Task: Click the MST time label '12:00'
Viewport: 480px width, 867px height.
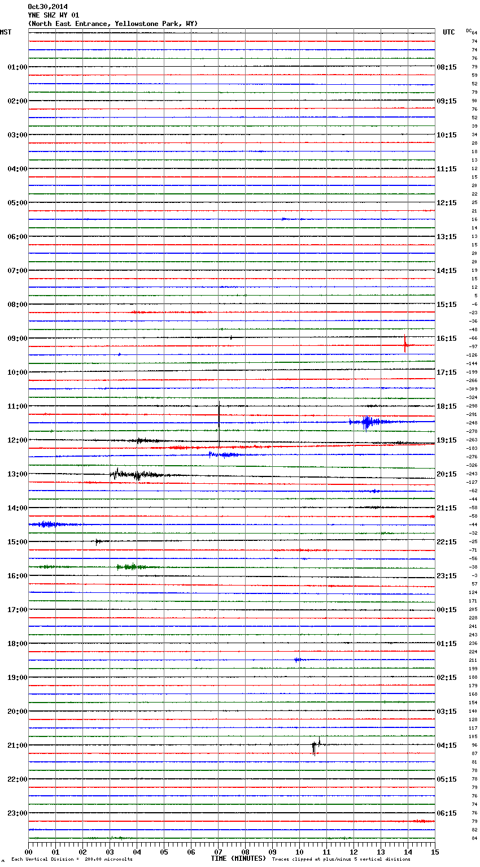Action: 18,440
